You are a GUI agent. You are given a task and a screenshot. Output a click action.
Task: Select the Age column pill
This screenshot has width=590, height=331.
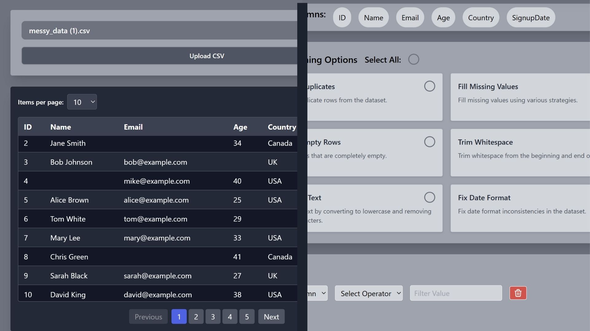443,17
